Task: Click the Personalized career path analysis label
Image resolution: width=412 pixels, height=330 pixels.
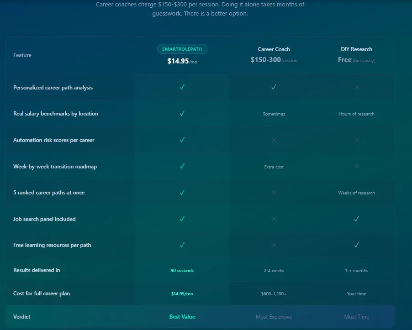Action: pyautogui.click(x=53, y=88)
